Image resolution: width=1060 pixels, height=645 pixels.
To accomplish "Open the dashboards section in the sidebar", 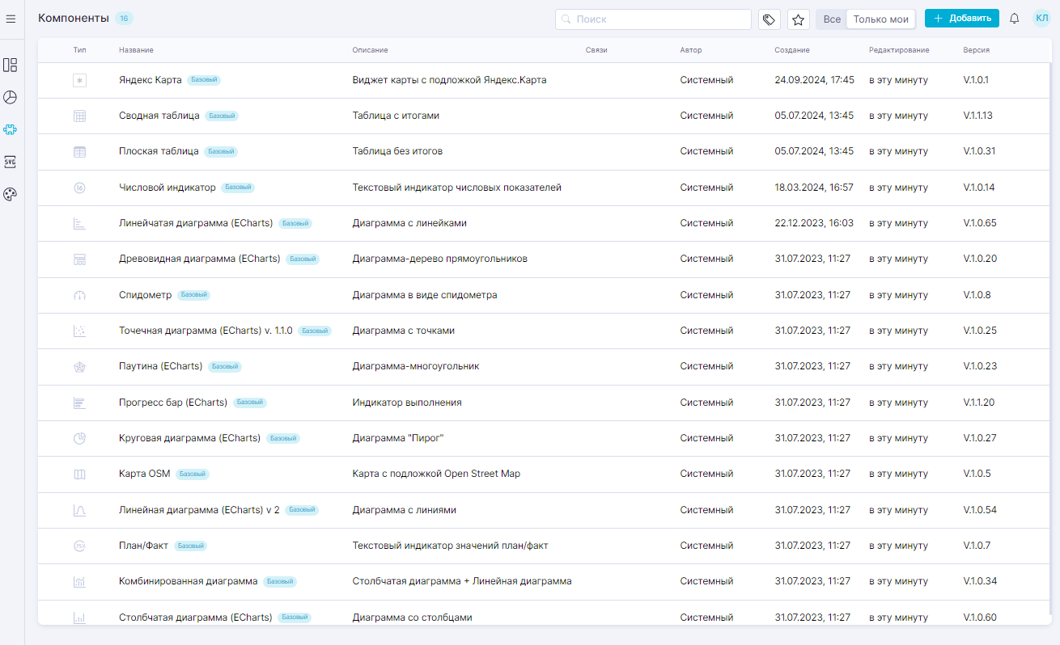I will pyautogui.click(x=11, y=65).
